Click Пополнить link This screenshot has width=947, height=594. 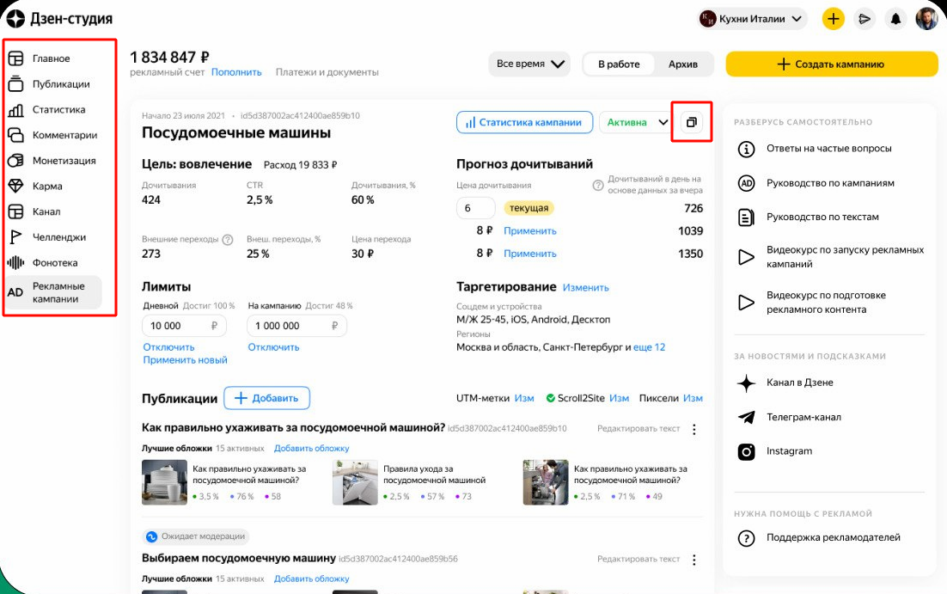click(x=236, y=72)
